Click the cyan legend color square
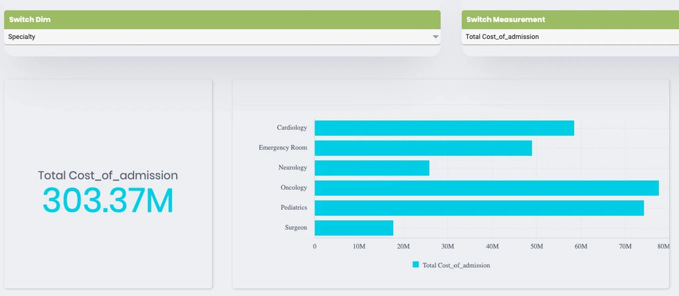Image resolution: width=679 pixels, height=296 pixels. [416, 265]
